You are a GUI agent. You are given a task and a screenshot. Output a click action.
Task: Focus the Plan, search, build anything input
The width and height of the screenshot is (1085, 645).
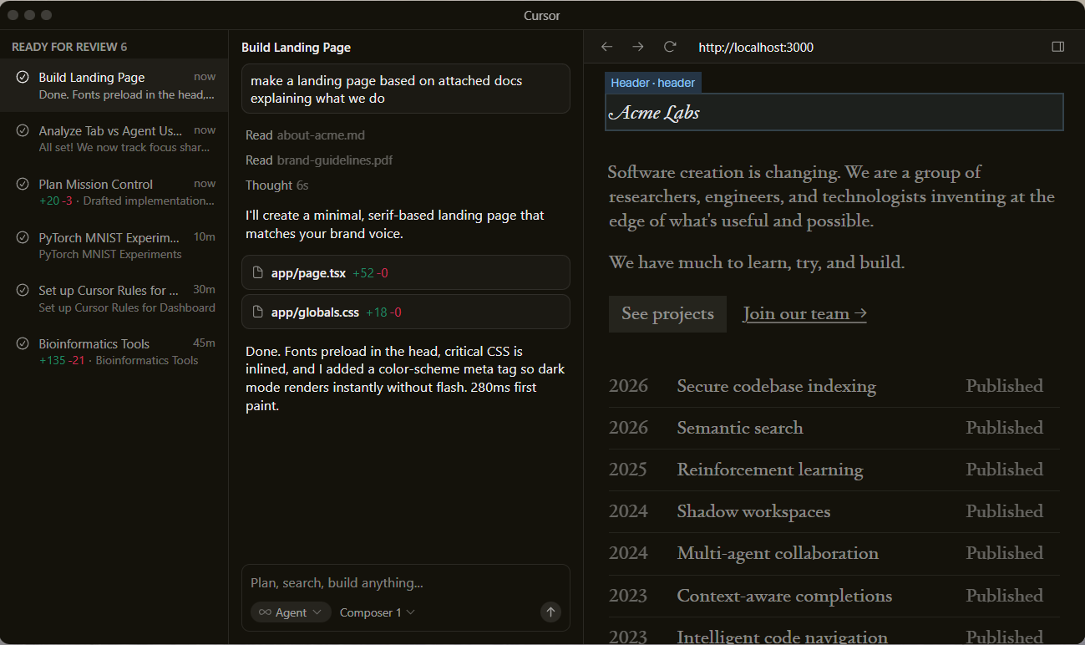[x=405, y=583]
